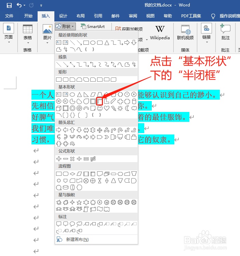Open the 审阅 ribbon tab
240x256 pixels.
pos(133,16)
